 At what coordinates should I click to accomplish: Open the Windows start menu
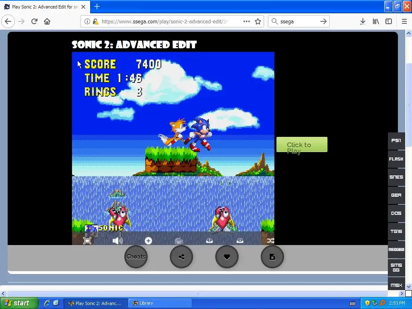coord(19,303)
